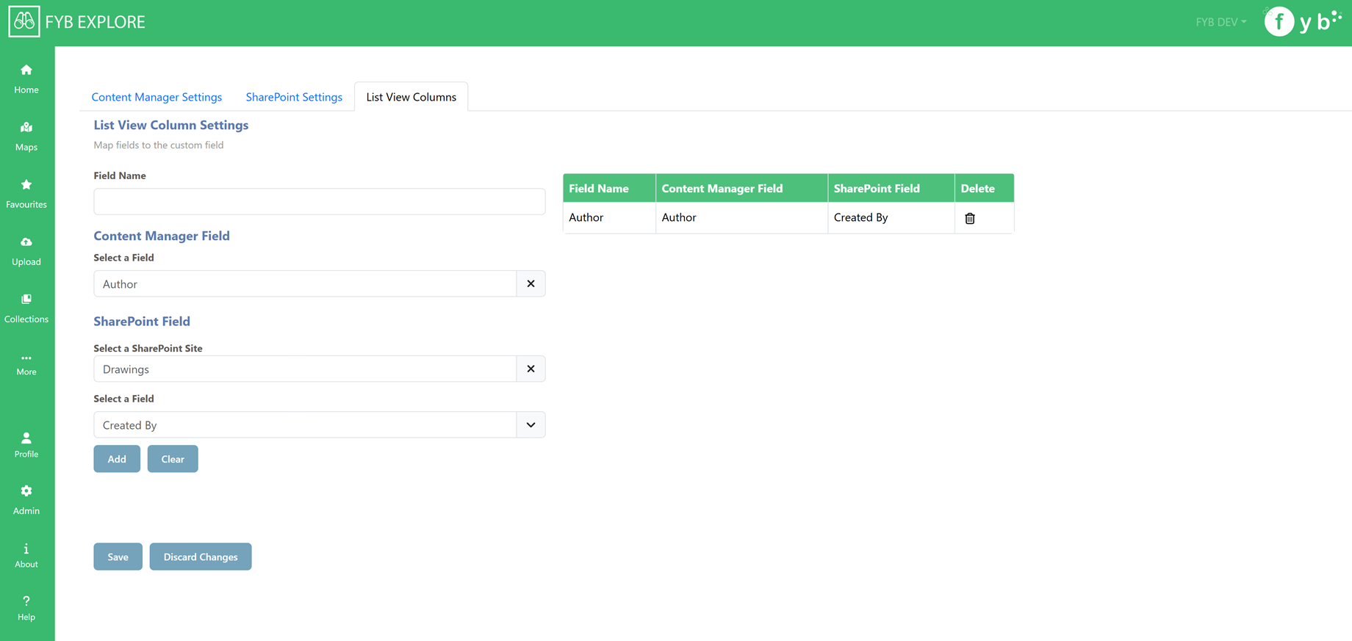Click Discard Changes button
This screenshot has width=1352, height=641.
tap(201, 557)
